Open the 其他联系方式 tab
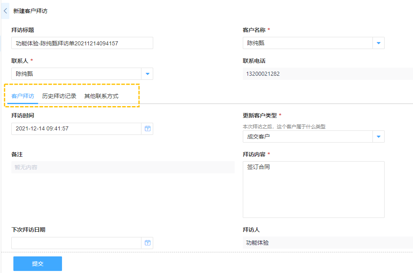Screen dimensions: 413x273 (101, 96)
